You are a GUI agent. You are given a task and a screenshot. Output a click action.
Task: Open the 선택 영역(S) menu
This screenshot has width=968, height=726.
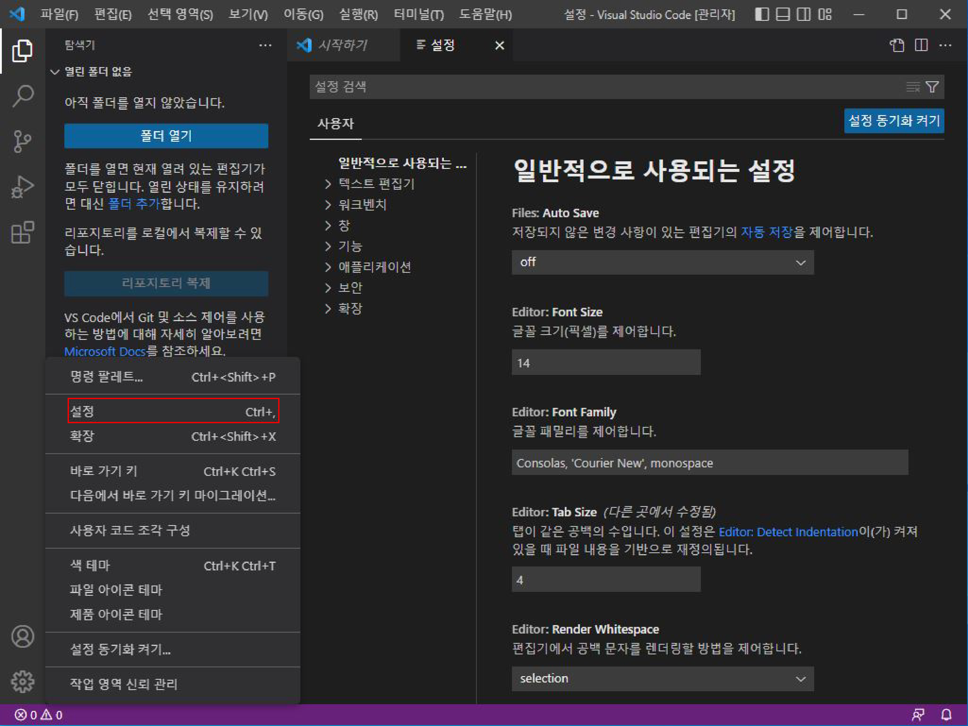click(180, 15)
